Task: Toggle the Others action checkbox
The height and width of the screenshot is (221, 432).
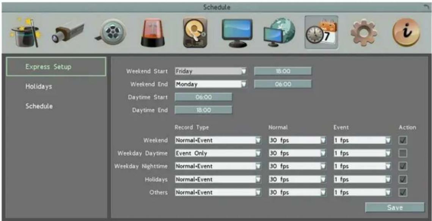Action: [x=403, y=192]
